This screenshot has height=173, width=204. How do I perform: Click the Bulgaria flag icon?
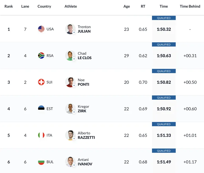point(41,162)
